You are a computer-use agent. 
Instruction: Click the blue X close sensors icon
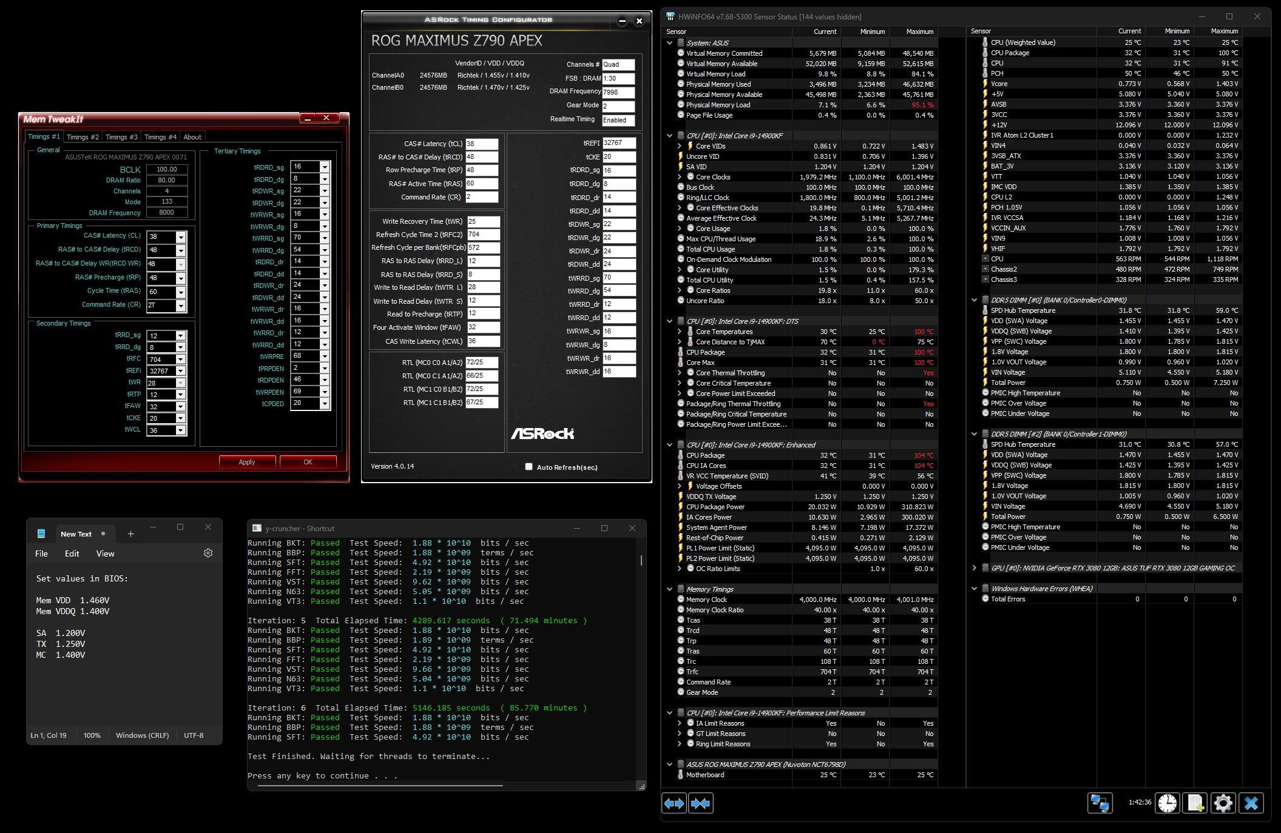1251,803
